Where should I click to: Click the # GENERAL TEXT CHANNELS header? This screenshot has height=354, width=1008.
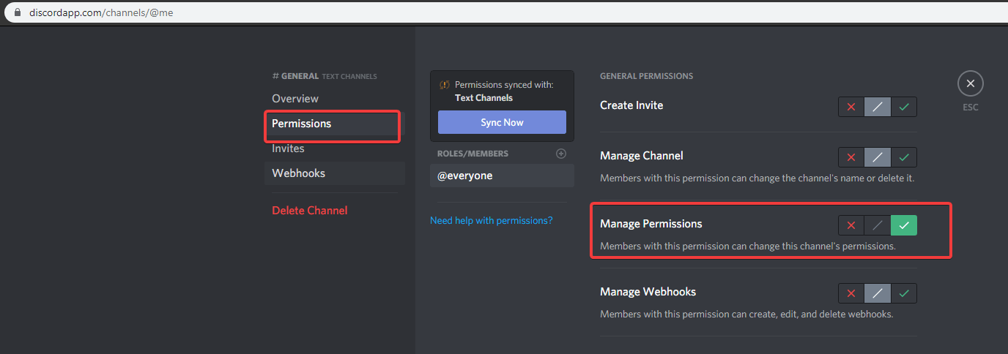click(x=325, y=76)
